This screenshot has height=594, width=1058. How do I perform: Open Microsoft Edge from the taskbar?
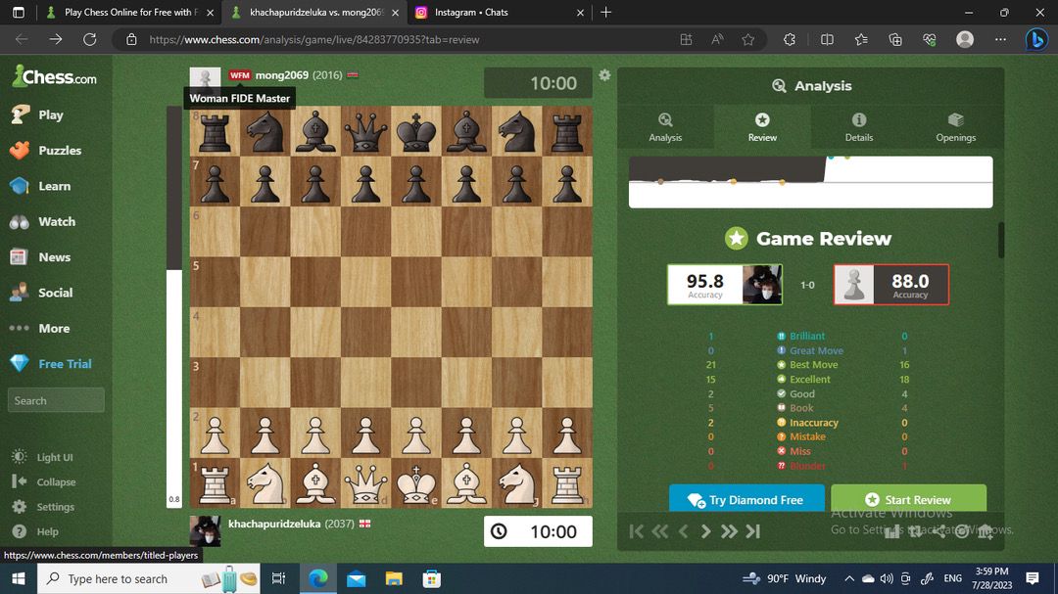(x=318, y=579)
